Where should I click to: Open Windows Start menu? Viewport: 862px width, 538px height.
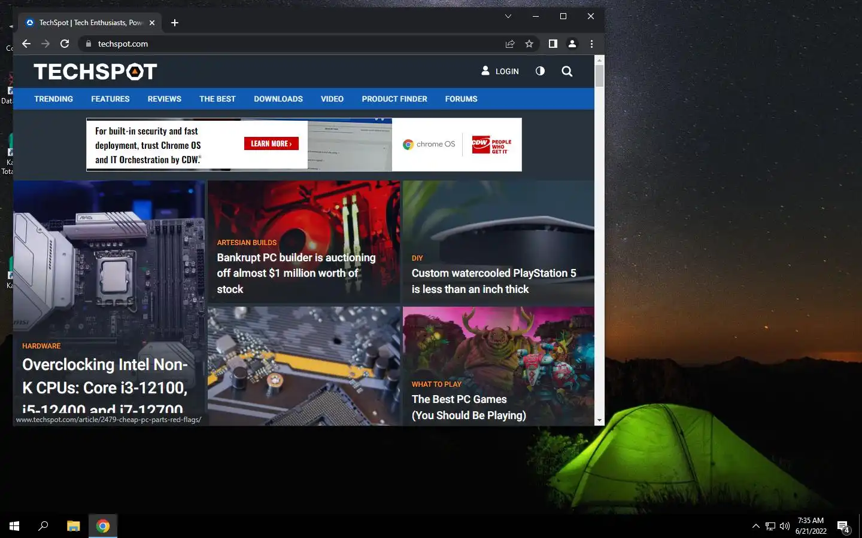click(14, 526)
